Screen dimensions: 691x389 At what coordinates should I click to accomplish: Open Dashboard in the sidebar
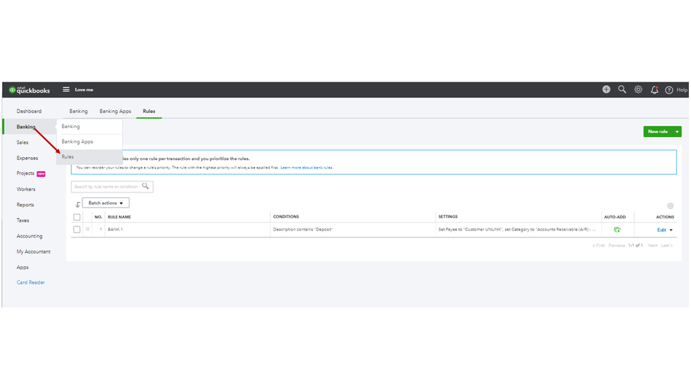click(29, 111)
